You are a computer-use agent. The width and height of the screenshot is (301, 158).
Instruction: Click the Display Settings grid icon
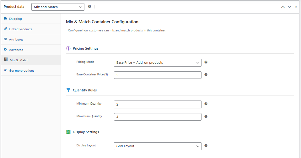[x=68, y=132]
